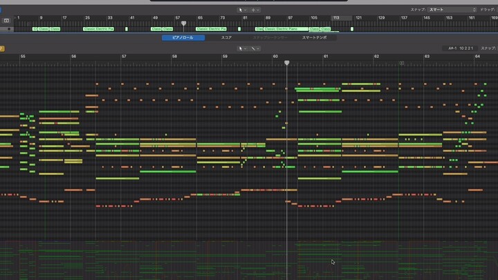Open the piano roll pointer tool menu
This screenshot has height=280, width=498.
click(242, 48)
